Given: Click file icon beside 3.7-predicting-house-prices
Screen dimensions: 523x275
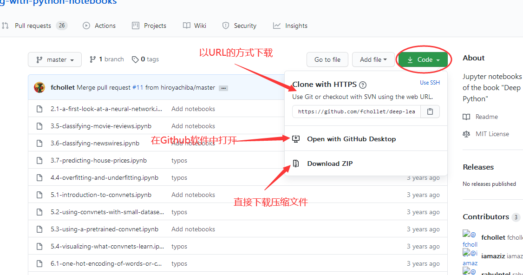Looking at the screenshot, I should coord(39,161).
